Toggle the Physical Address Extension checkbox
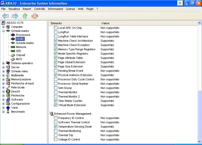202x145 pixels. (56, 75)
